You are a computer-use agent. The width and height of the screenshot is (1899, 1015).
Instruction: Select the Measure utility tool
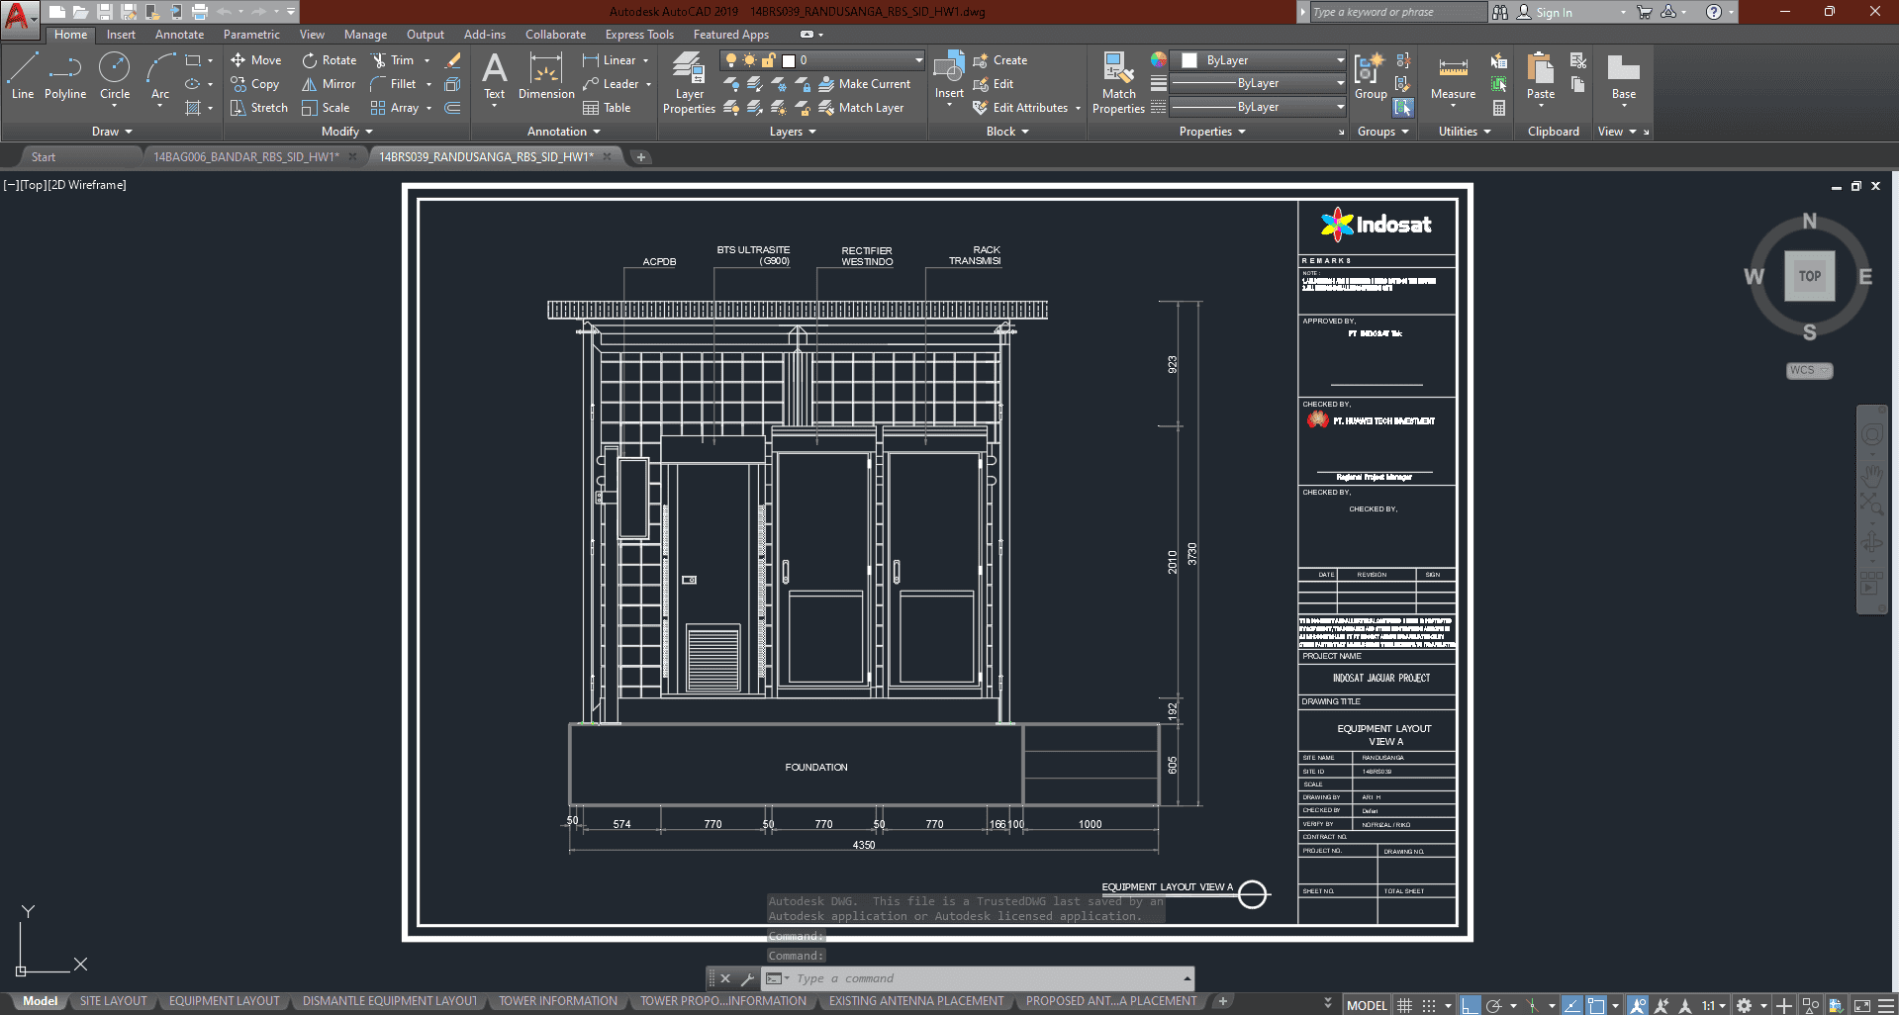pos(1453,77)
